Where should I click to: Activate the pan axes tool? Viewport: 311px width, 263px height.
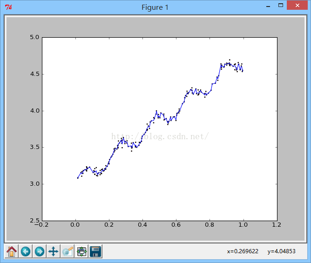54,251
